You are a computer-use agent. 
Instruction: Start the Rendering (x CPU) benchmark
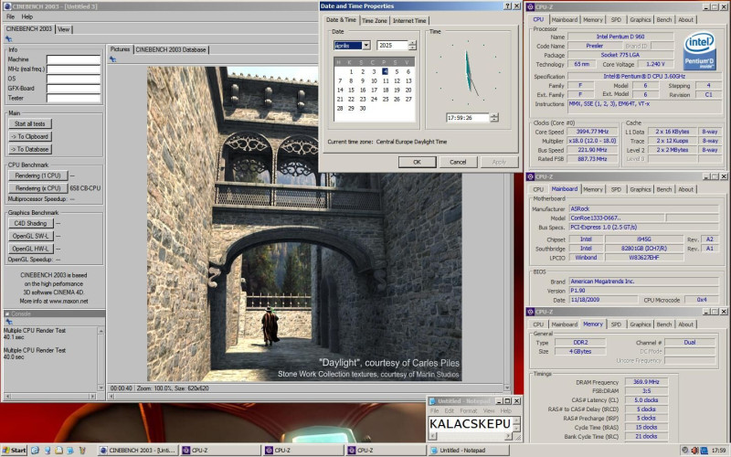pyautogui.click(x=37, y=188)
